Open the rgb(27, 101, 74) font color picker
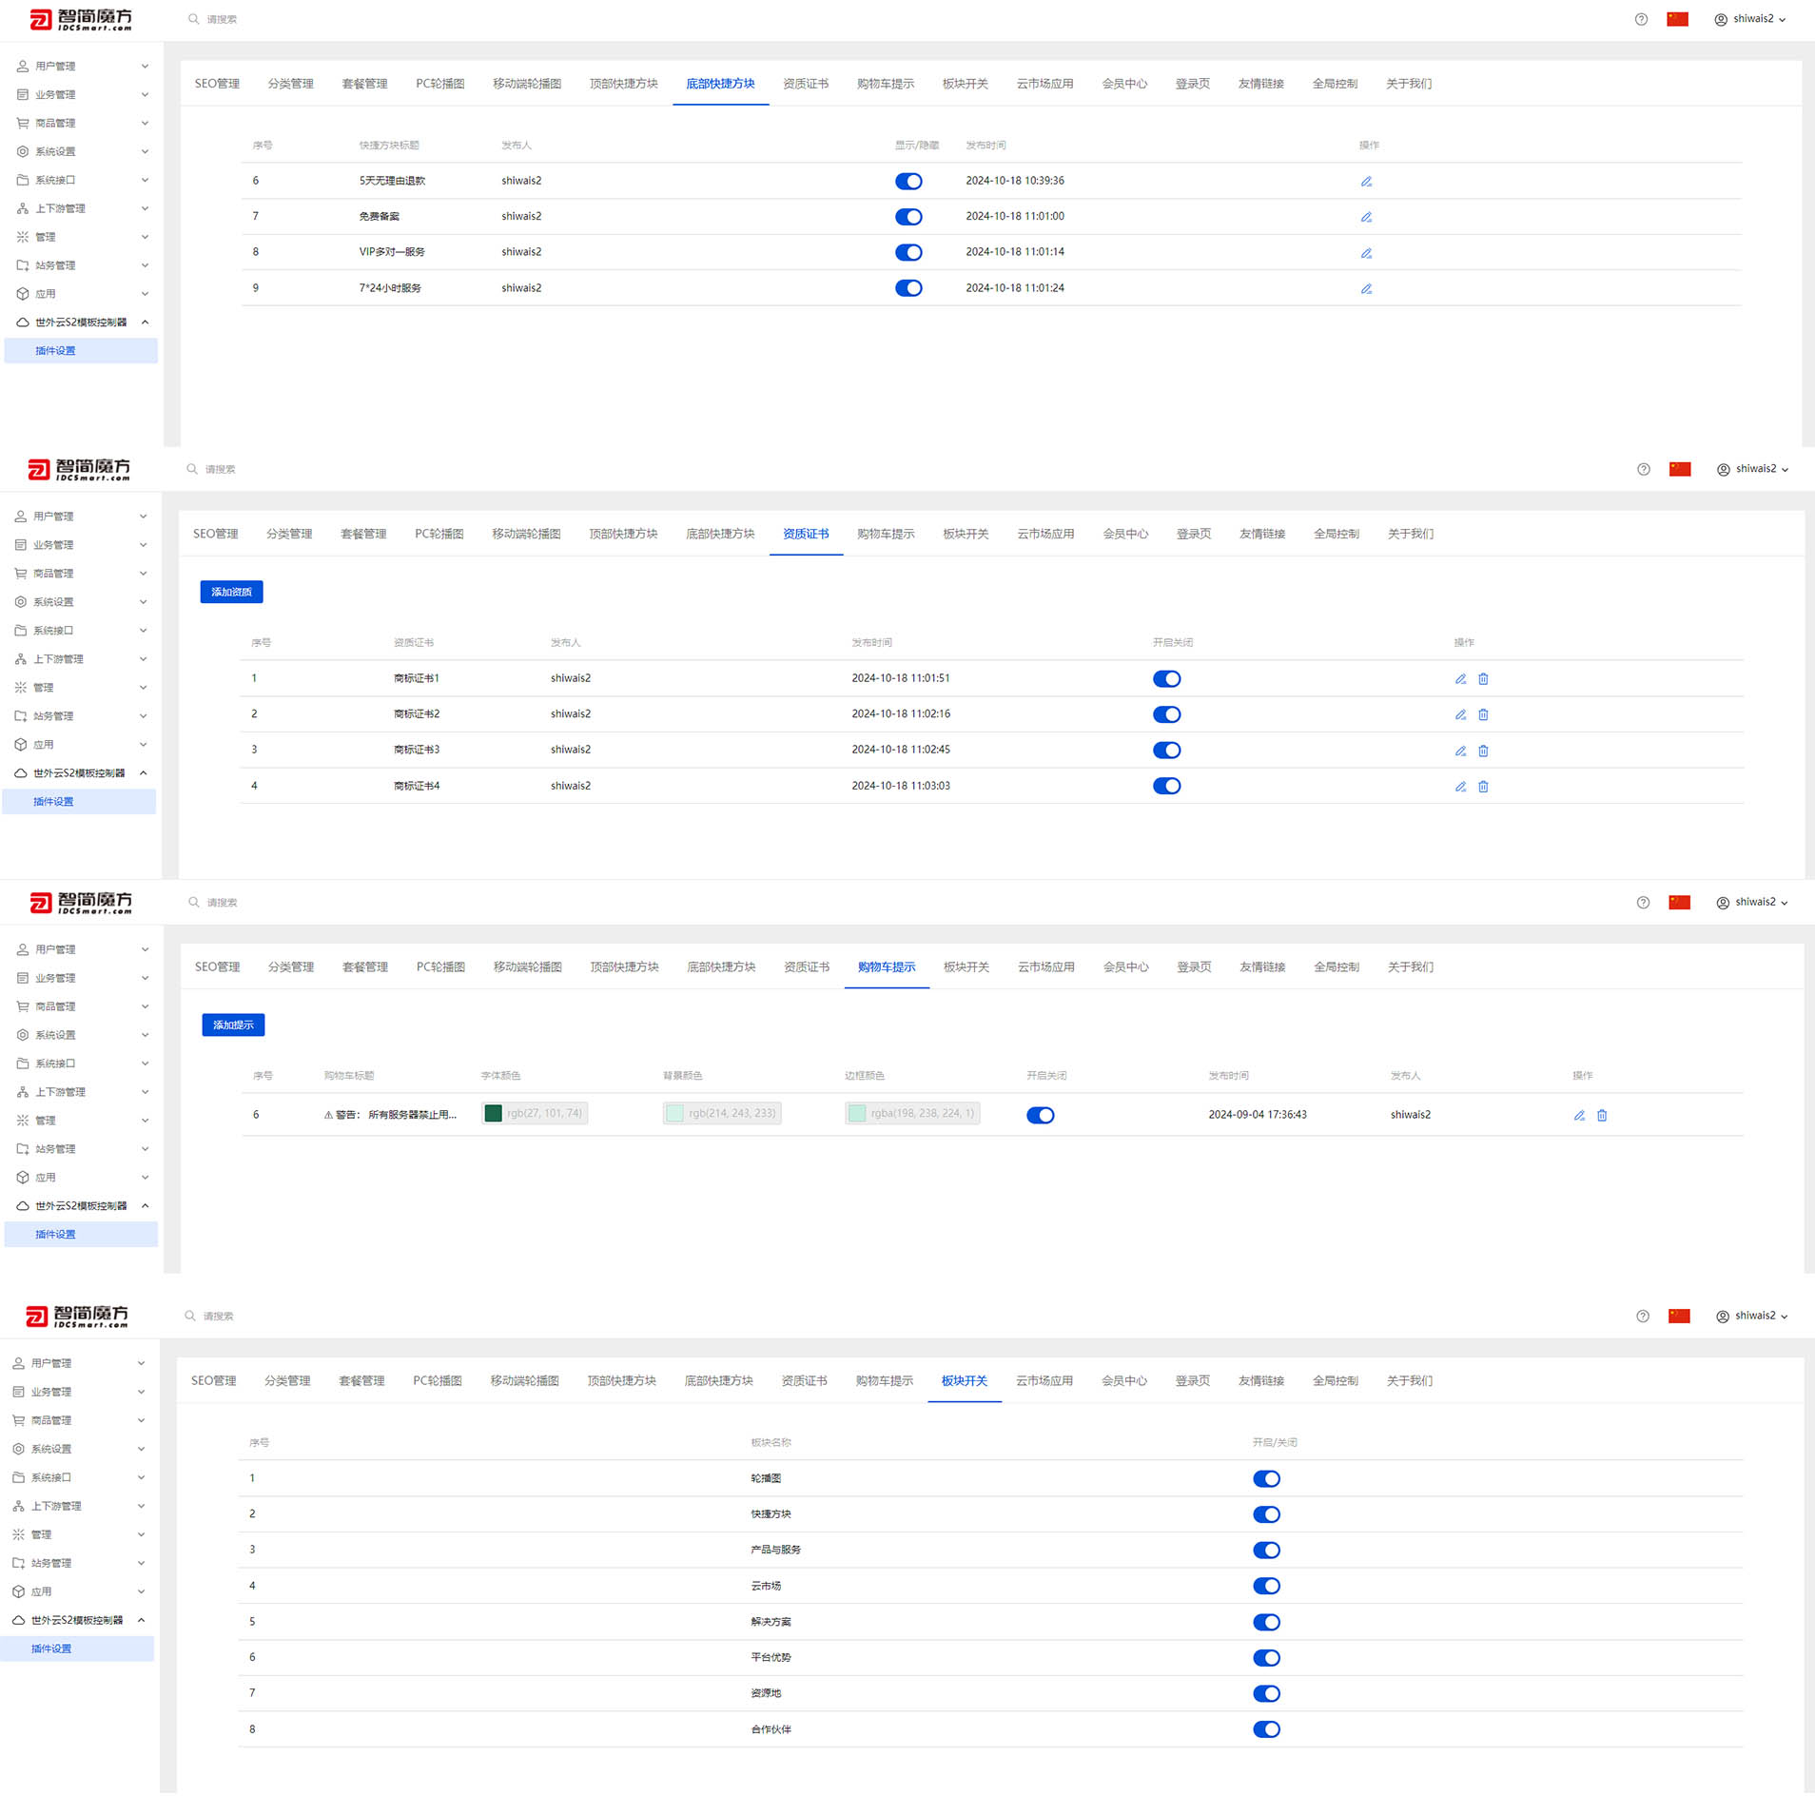 click(x=493, y=1113)
